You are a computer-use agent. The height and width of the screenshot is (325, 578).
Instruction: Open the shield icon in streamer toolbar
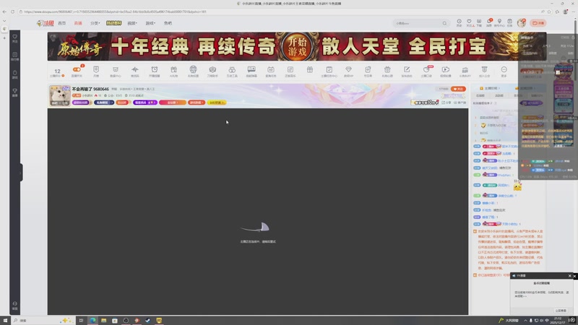[96, 71]
